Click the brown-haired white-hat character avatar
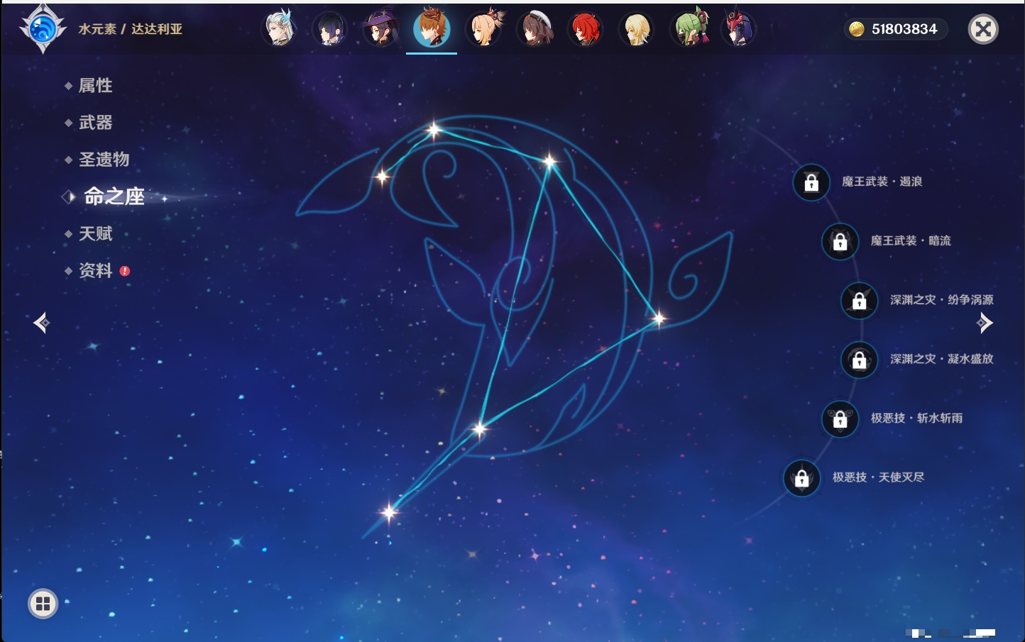Viewport: 1025px width, 642px height. click(535, 30)
